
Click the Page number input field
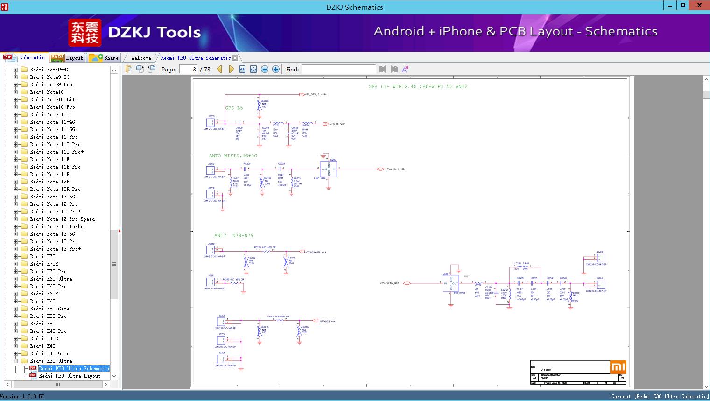[188, 69]
